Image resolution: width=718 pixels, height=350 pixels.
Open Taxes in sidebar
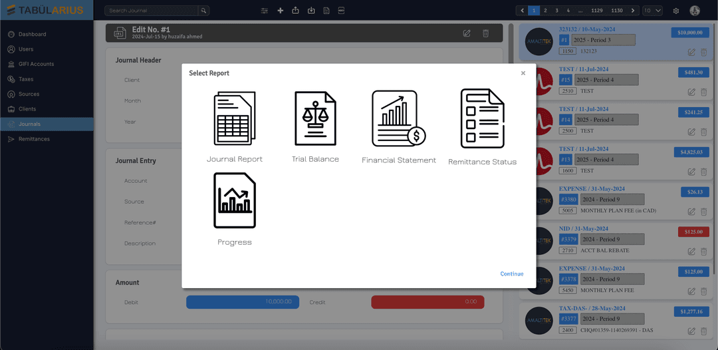pyautogui.click(x=47, y=79)
